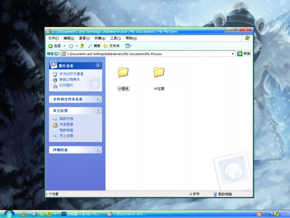290x218 pixels.
Task: Click the Forward arrow icon
Action: 71,46
